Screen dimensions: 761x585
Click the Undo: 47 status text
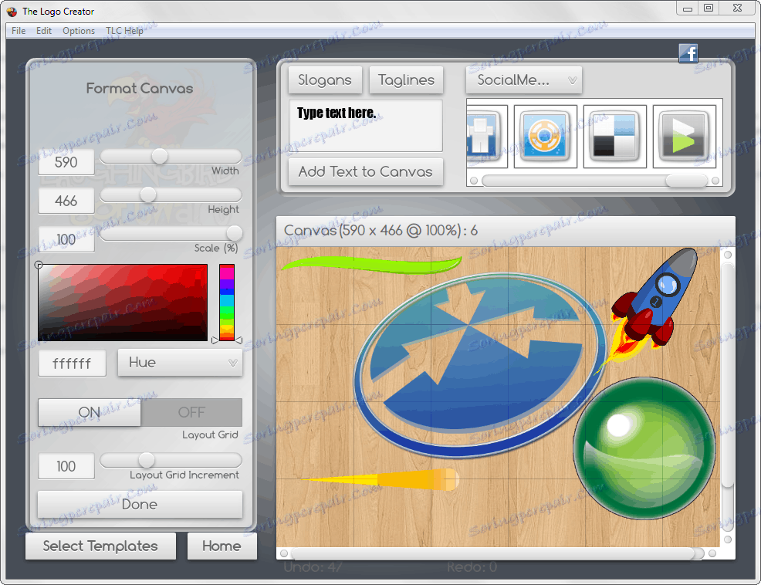coord(313,567)
